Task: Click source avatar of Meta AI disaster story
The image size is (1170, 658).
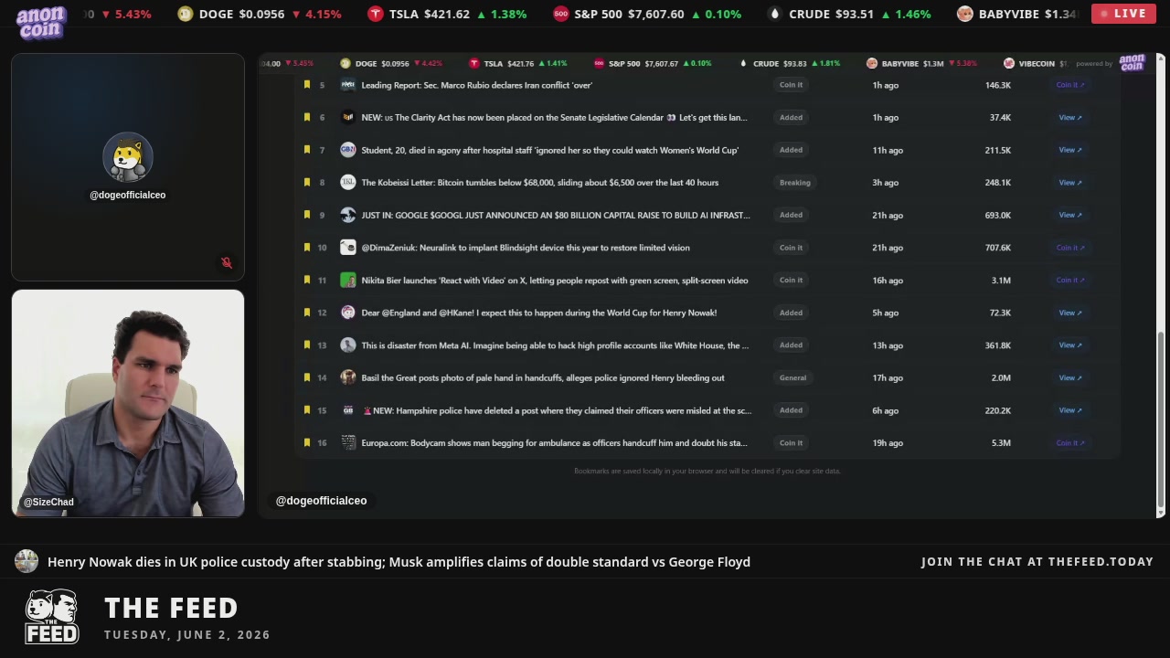Action: (x=348, y=345)
